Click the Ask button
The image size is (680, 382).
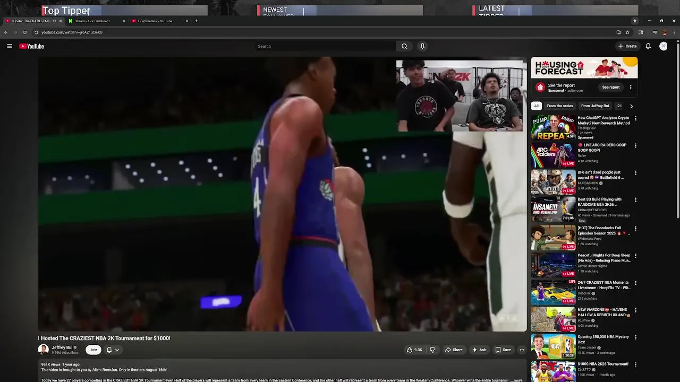pyautogui.click(x=479, y=350)
